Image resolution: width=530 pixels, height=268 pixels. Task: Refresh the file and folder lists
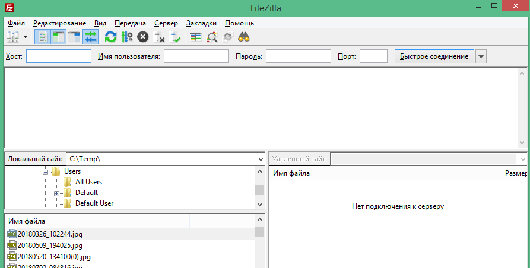(110, 37)
